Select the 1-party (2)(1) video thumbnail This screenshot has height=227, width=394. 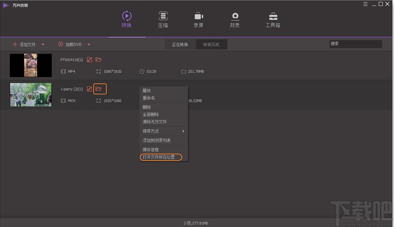[31, 95]
